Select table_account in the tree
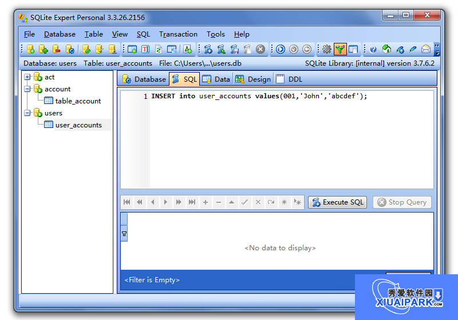This screenshot has width=458, height=320. click(x=78, y=101)
